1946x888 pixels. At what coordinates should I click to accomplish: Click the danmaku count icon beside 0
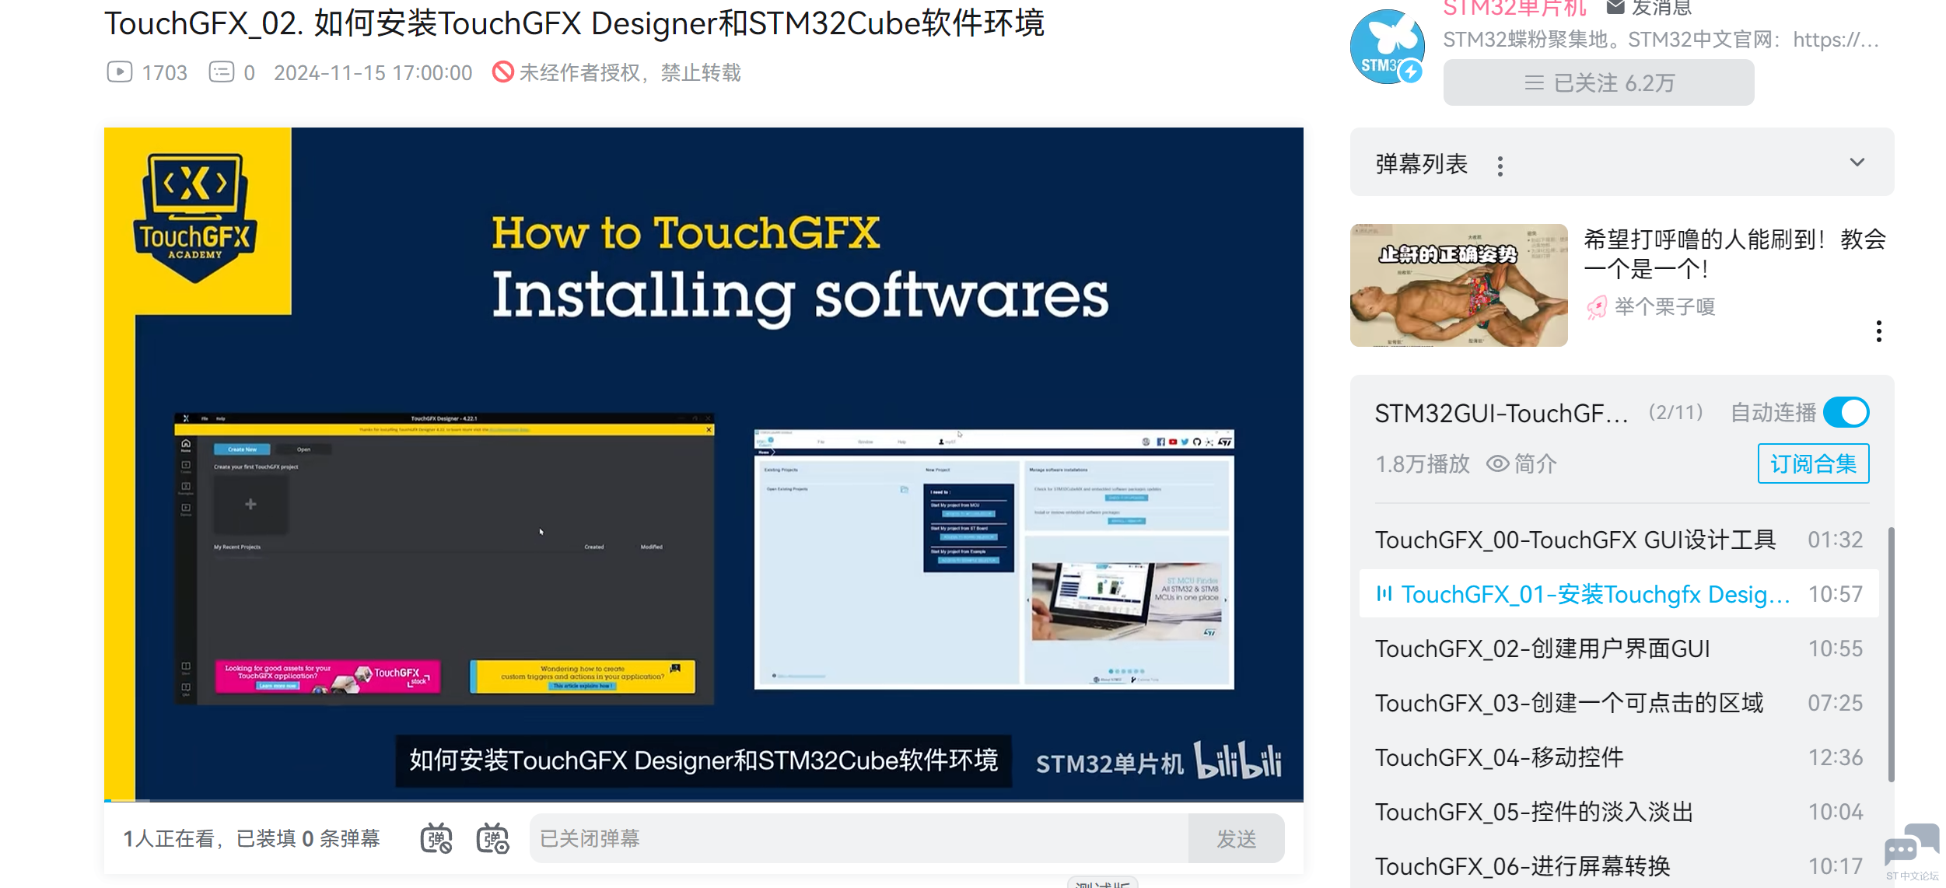click(222, 72)
